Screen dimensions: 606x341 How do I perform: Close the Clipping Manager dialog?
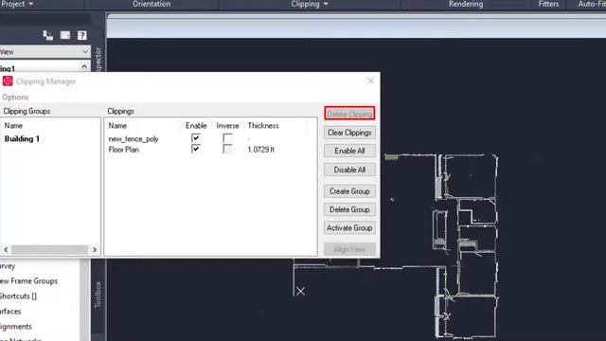370,81
